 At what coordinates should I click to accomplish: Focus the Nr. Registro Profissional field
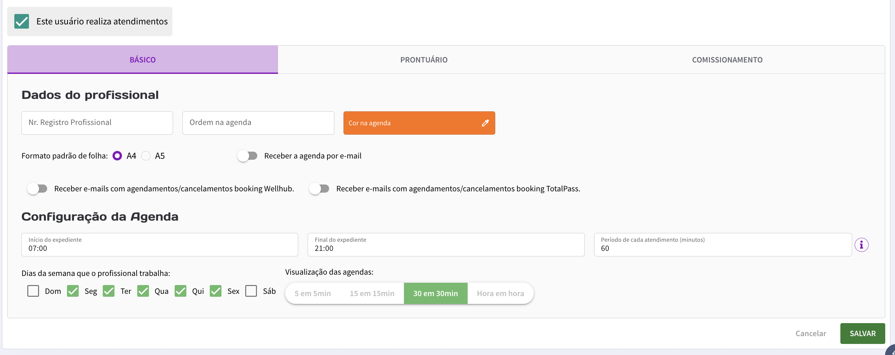point(97,123)
